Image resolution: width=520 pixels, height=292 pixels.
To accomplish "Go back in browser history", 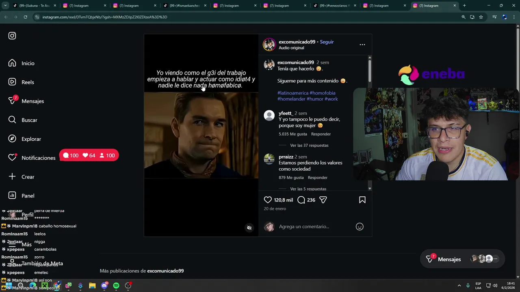I will (x=6, y=17).
